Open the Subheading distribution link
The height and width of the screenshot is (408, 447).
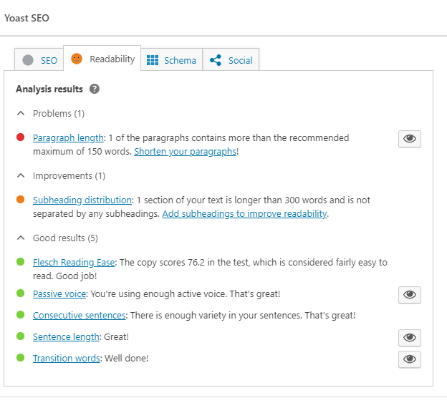click(82, 200)
